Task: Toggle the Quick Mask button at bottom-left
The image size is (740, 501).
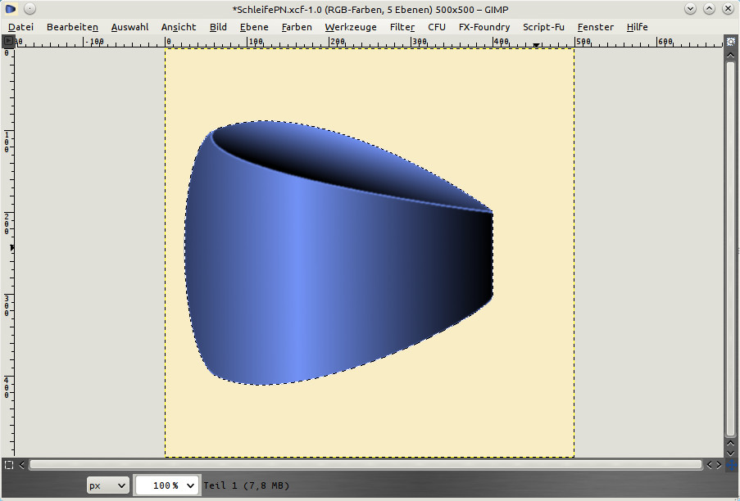Action: (x=8, y=464)
